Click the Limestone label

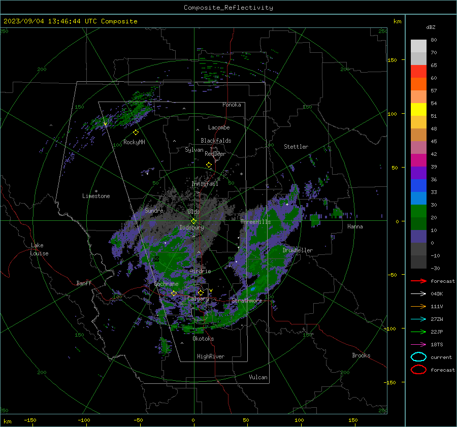tap(96, 196)
